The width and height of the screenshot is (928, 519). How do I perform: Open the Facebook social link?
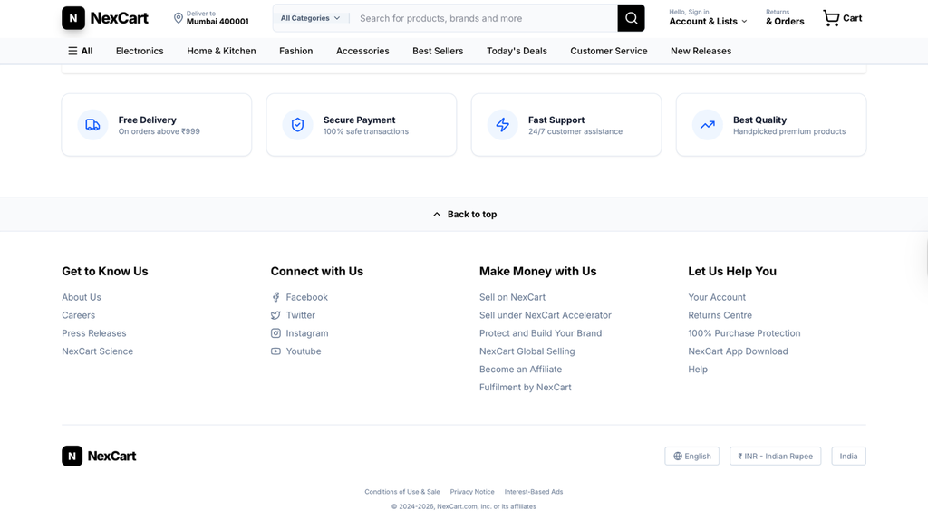click(306, 297)
